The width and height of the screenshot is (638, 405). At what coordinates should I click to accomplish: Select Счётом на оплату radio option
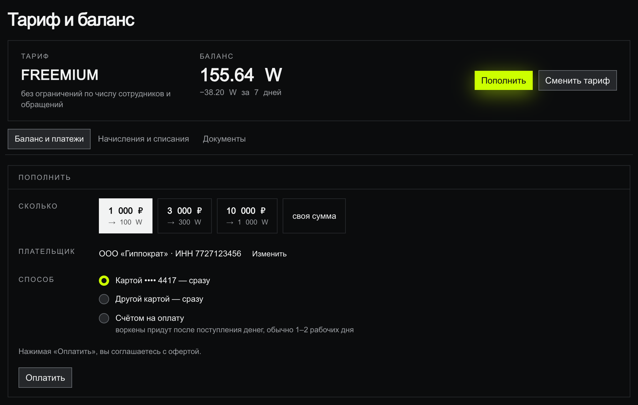[104, 318]
